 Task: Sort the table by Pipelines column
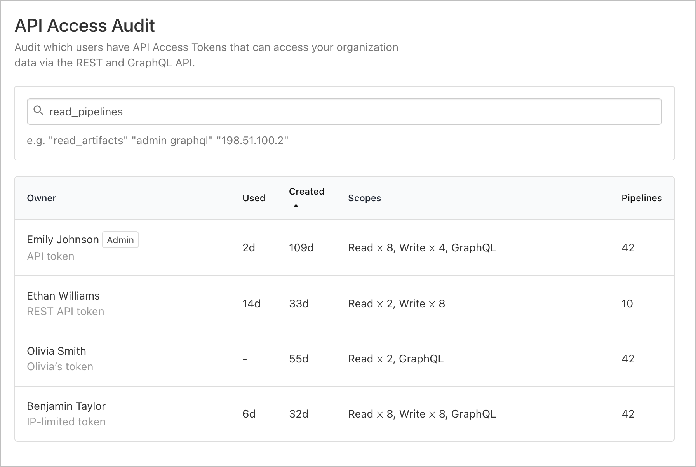coord(642,198)
